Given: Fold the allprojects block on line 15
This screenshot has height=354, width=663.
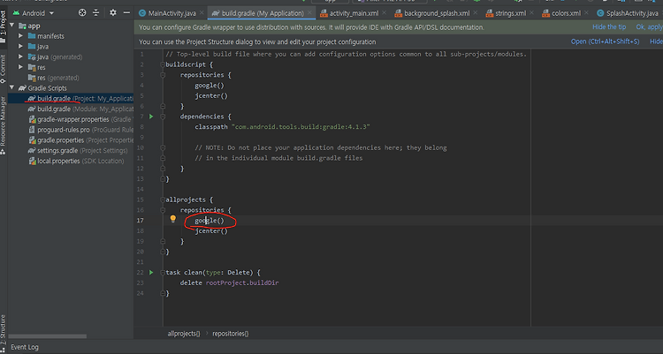Looking at the screenshot, I should coord(163,200).
